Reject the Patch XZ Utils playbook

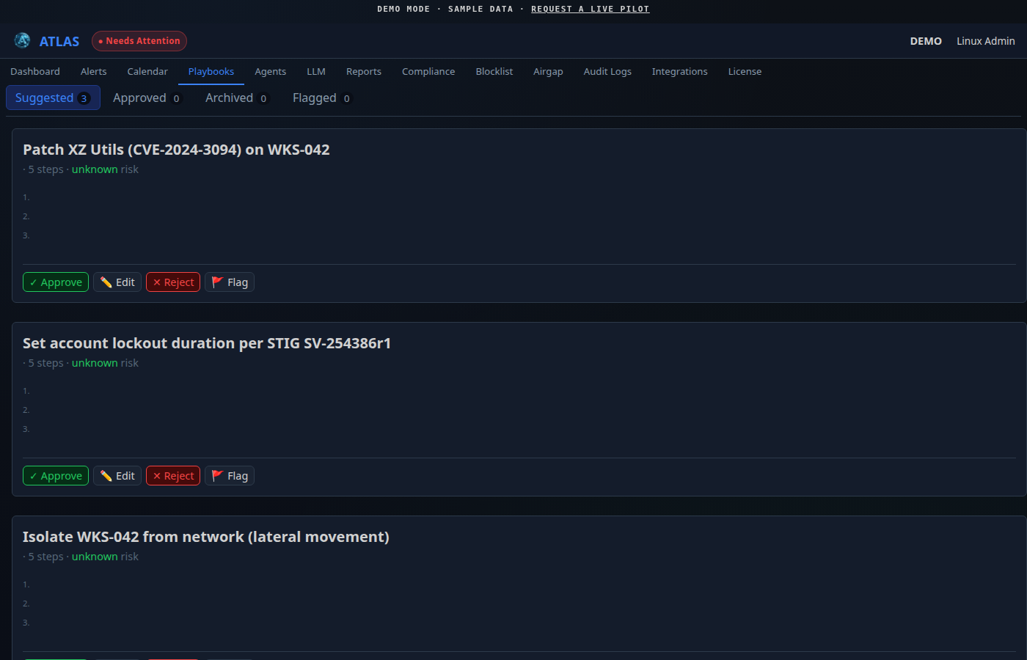(173, 282)
